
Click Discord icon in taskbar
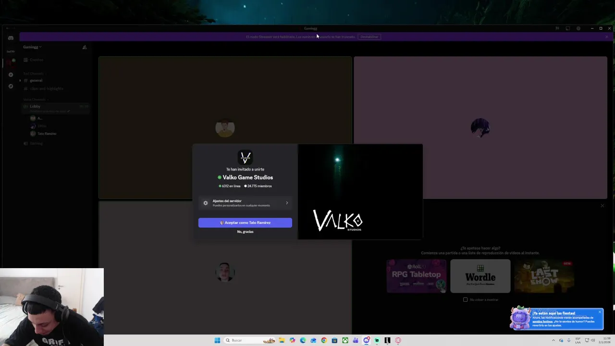tap(366, 340)
